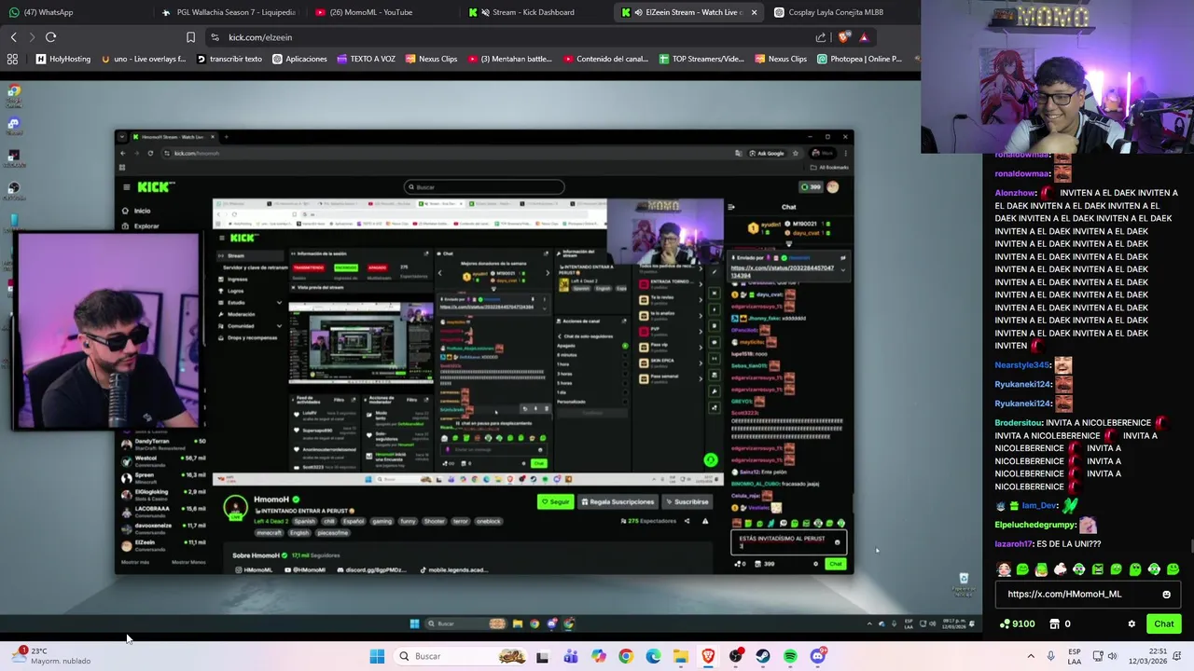Open the chat shop icon showing 0
The width and height of the screenshot is (1194, 671).
tap(1061, 623)
